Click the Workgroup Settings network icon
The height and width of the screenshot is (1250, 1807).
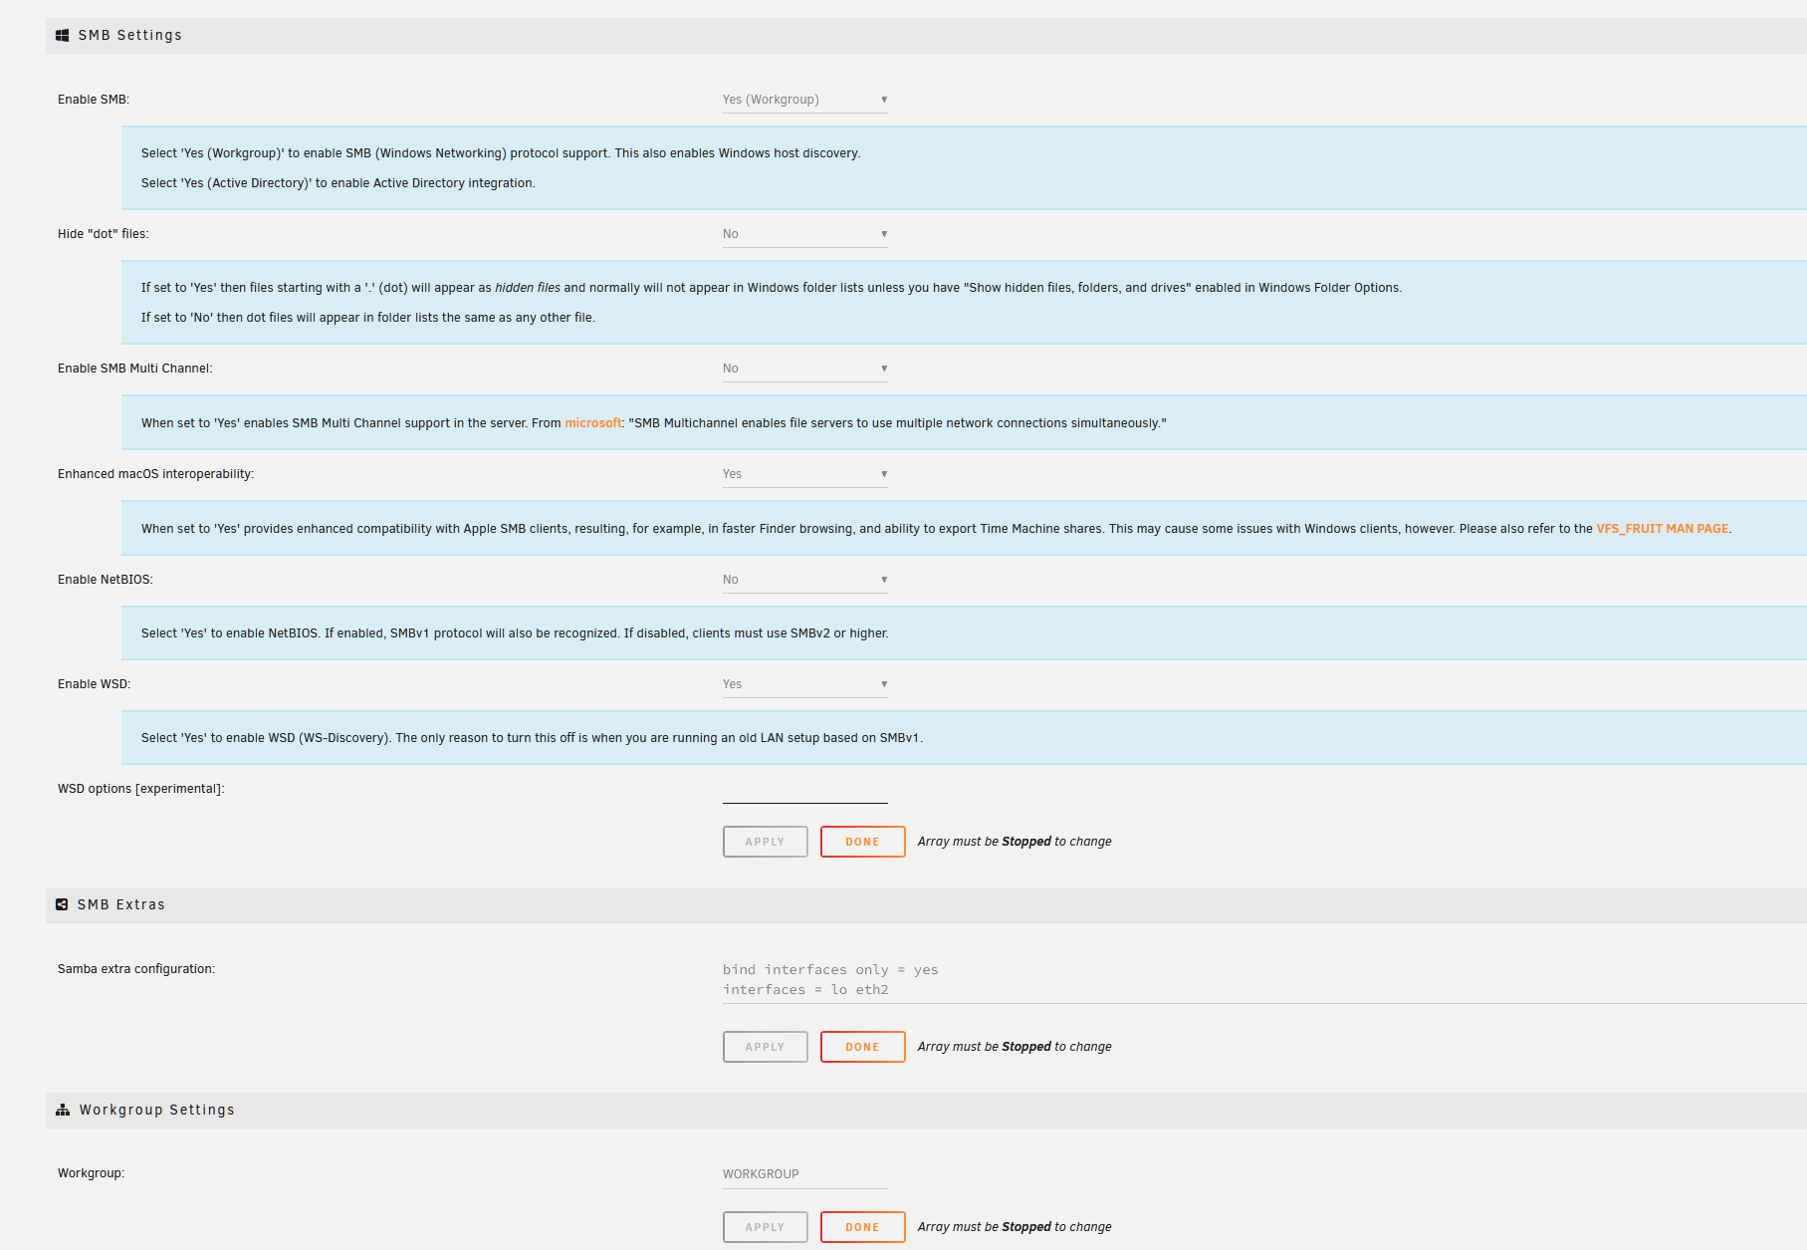tap(63, 1110)
